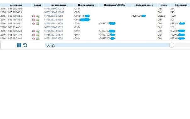
Task: Pause the audio playback
Action: [19, 45]
